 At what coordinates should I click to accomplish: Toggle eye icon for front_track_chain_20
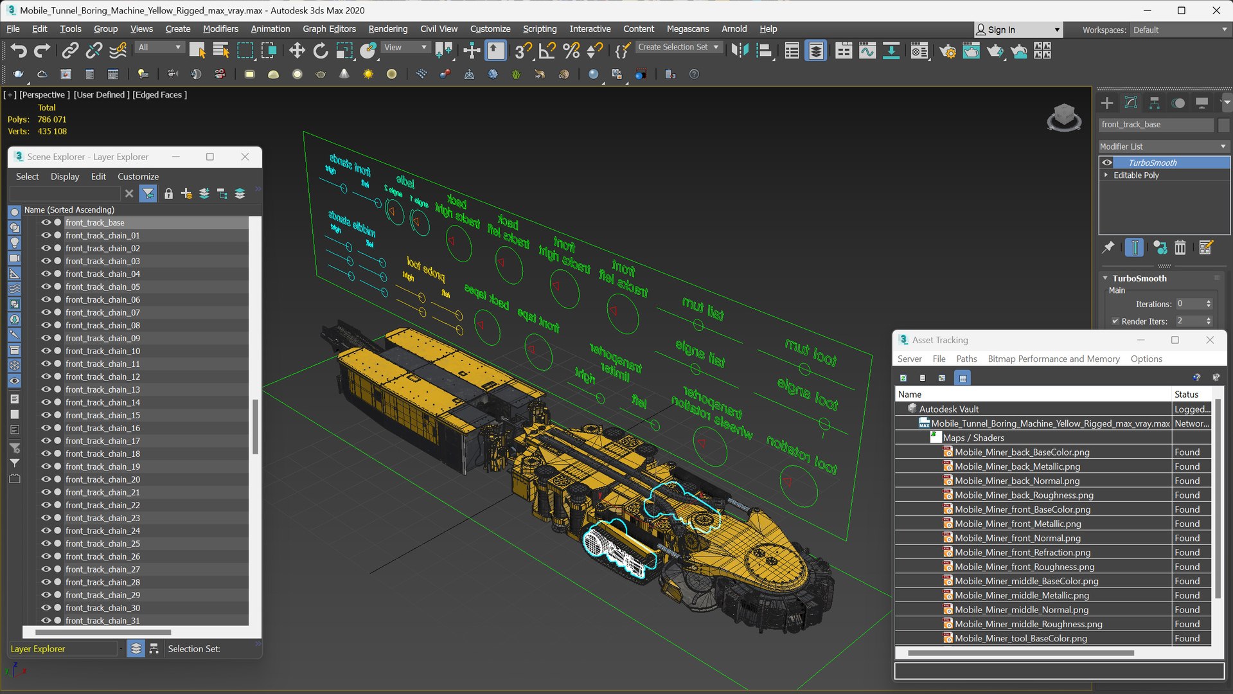[x=46, y=479]
